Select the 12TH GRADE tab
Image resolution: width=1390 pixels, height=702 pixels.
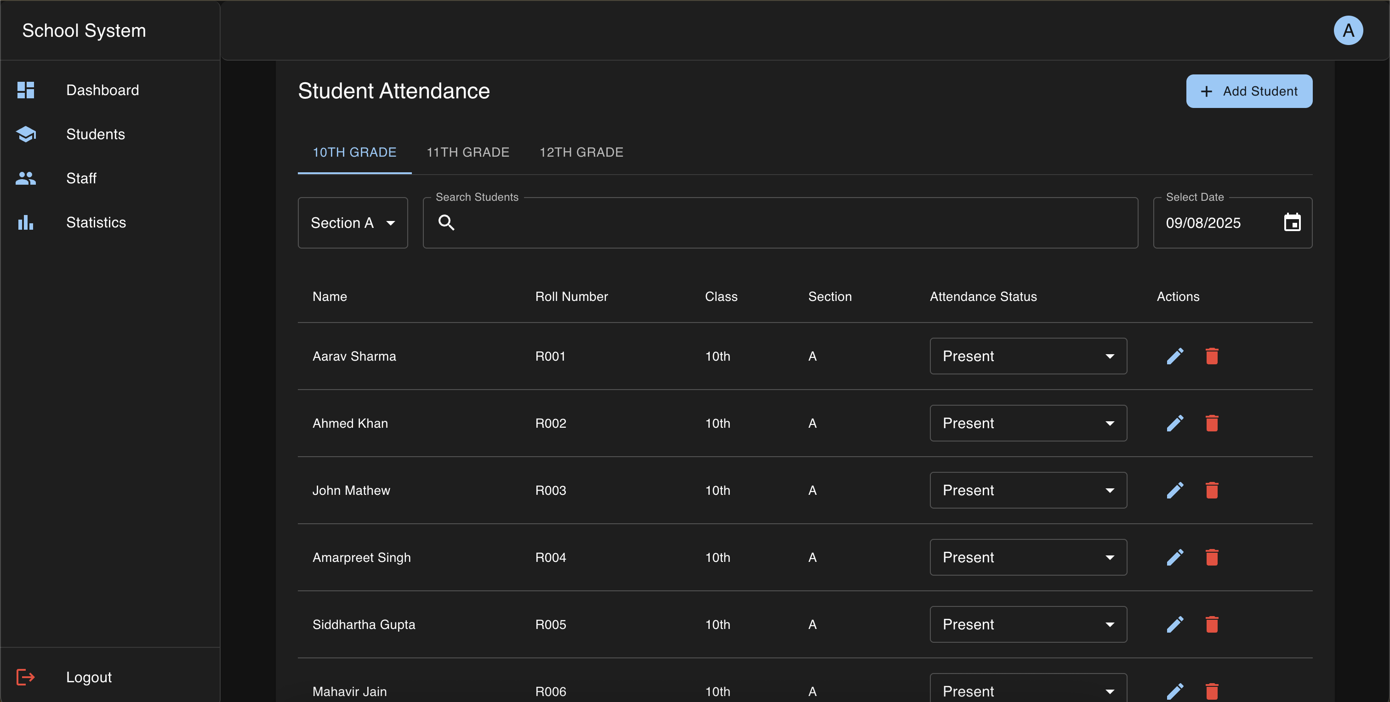tap(581, 153)
